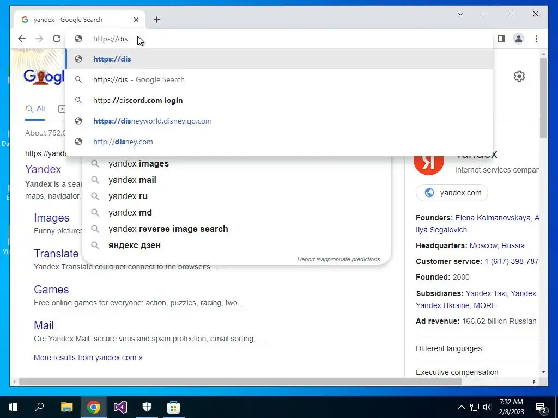Select the highlighted https://dis suggestion
This screenshot has height=418, width=558.
pyautogui.click(x=280, y=59)
